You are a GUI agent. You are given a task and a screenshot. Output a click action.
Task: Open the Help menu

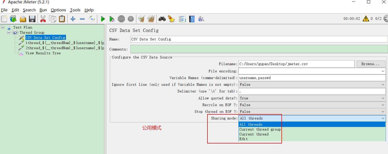(89, 10)
